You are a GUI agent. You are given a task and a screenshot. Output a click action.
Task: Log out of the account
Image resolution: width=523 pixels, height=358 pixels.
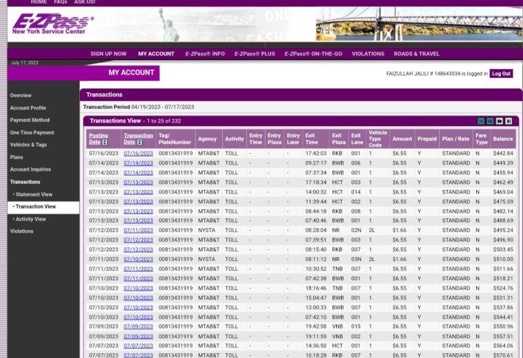coord(501,74)
